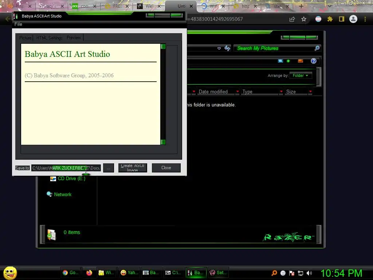The width and height of the screenshot is (373, 280).
Task: Open the Arrange by Folder dropdown
Action: click(x=301, y=75)
